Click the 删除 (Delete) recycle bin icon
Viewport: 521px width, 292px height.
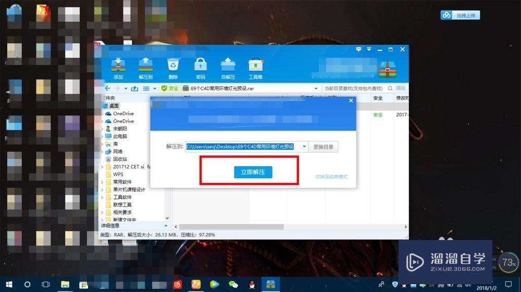173,68
